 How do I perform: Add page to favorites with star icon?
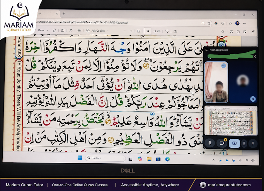(209, 23)
